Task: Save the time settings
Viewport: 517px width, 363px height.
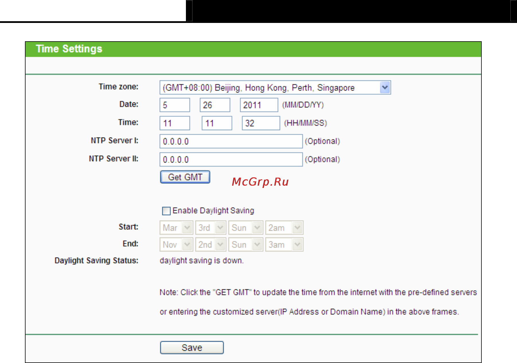Action: [192, 348]
